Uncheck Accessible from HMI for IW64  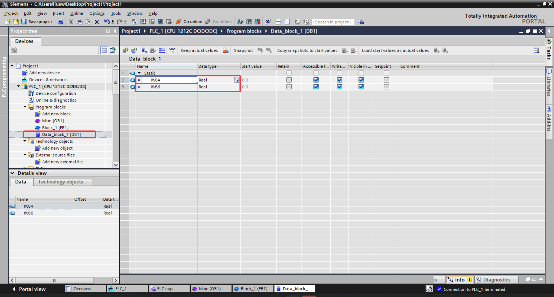[316, 80]
